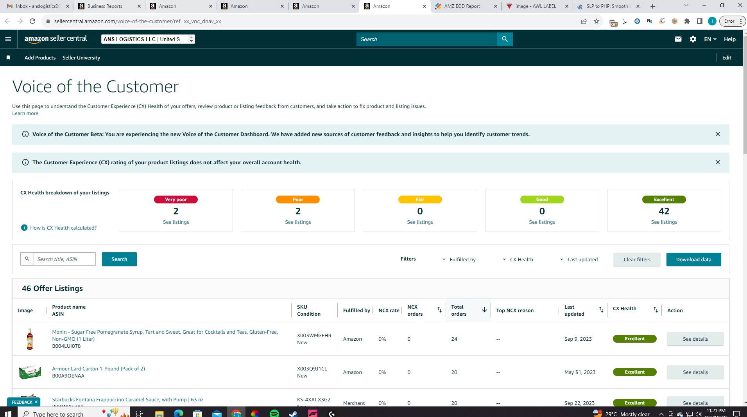Dismiss the CX rating account health banner

click(x=718, y=162)
